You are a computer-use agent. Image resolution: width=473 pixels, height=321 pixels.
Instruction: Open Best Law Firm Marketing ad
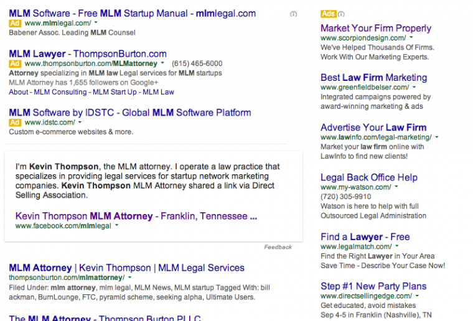pyautogui.click(x=374, y=78)
